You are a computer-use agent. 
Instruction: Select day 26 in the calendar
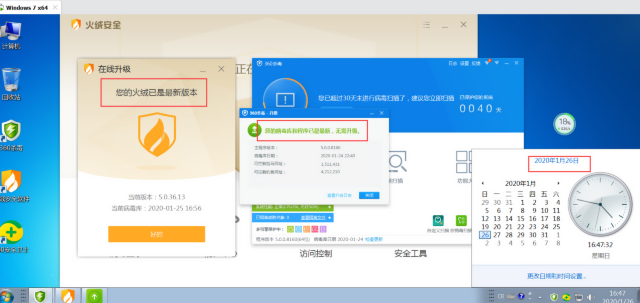(485, 235)
